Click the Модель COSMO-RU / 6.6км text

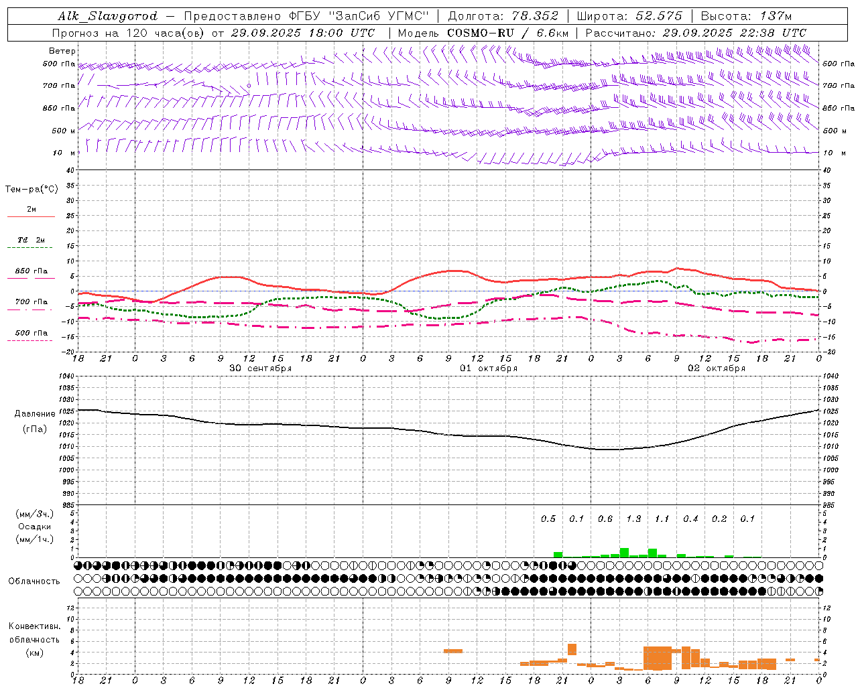pyautogui.click(x=483, y=33)
